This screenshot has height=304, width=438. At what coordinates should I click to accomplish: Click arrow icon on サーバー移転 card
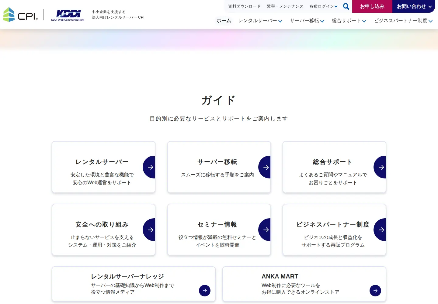pos(265,167)
